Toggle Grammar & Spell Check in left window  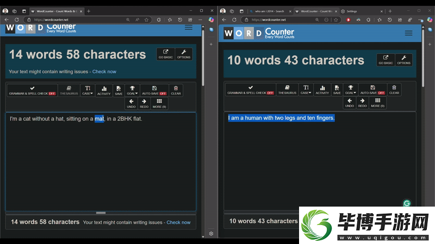point(32,91)
